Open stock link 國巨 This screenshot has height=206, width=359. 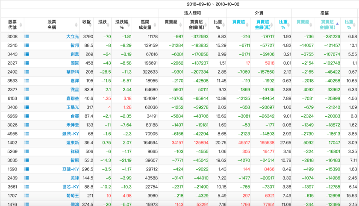tap(75, 63)
